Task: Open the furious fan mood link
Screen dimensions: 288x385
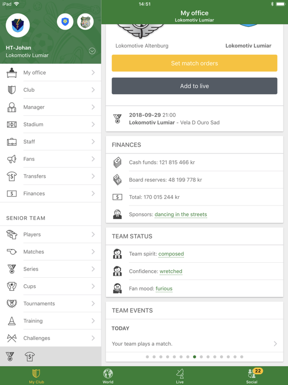Action: point(164,289)
